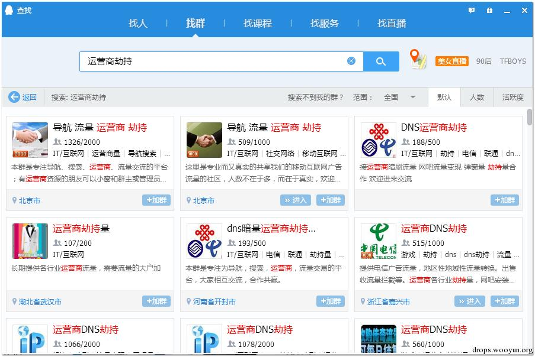
Task: Click 进入 for 515/1000 group
Action: click(x=469, y=301)
